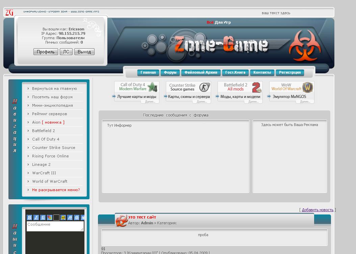
Task: Click the ЛС private messages button
Action: [x=66, y=52]
